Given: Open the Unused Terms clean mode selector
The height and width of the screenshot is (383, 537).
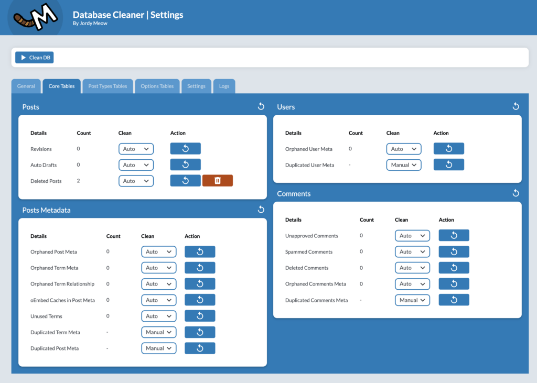Looking at the screenshot, I should [158, 316].
